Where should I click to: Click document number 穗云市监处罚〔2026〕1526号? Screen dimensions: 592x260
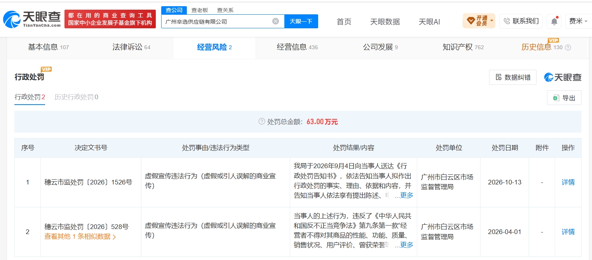tap(88, 182)
